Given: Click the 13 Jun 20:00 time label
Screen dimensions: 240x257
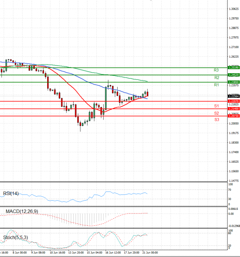Looking at the screenshot, I should (x=76, y=253).
